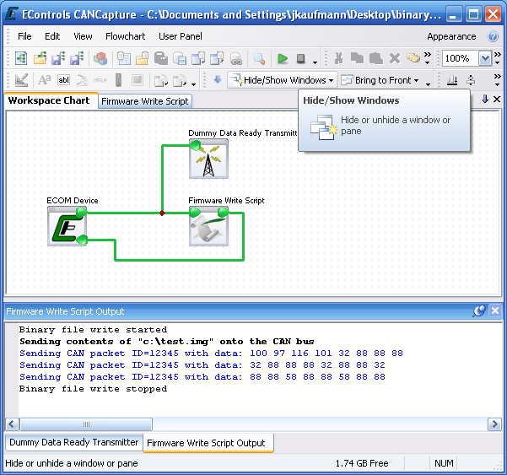Select the Firmware Write Script Output bottom tab
The height and width of the screenshot is (475, 507).
click(206, 443)
